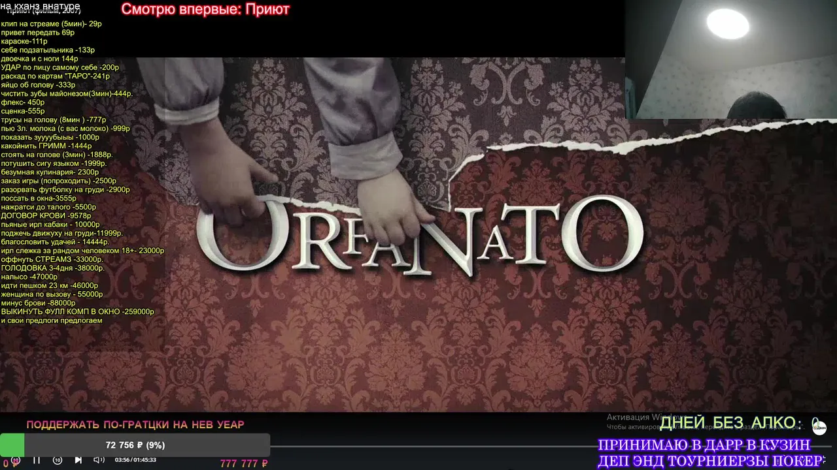Screen dimensions: 837x470
Task: Jump to the next video
Action: [x=78, y=460]
